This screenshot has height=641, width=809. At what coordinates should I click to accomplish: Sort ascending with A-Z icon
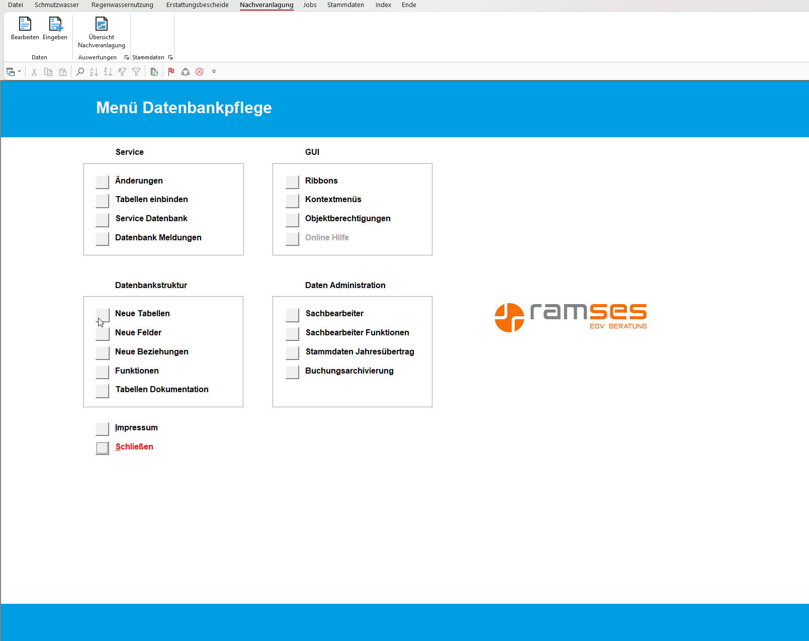(x=94, y=72)
